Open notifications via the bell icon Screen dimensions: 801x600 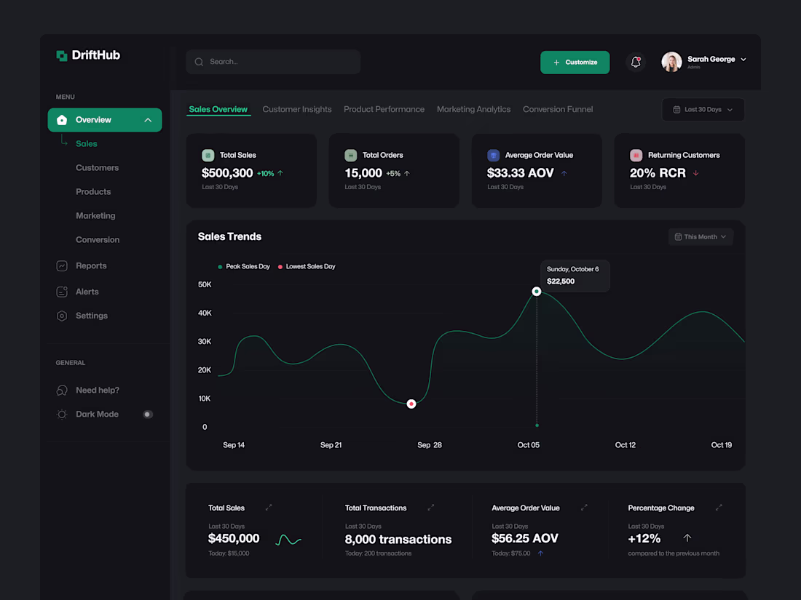click(635, 62)
